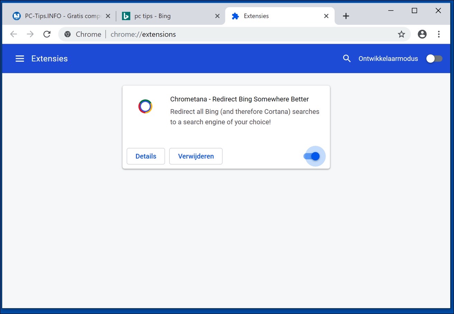Go forward with the forward arrow
The height and width of the screenshot is (314, 454).
(x=30, y=34)
